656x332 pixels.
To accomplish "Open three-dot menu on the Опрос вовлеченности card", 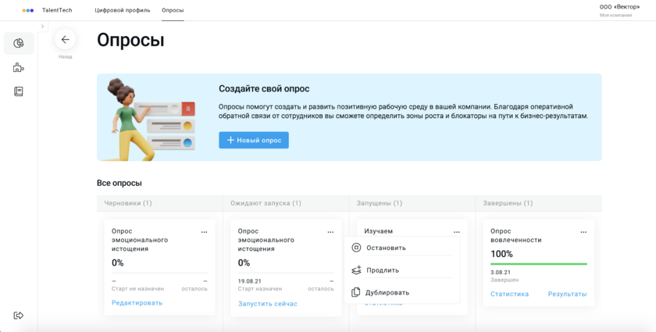I will click(583, 232).
